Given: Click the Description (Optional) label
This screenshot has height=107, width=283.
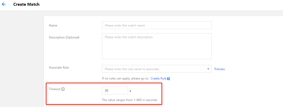Looking at the screenshot, I should point(64,37).
